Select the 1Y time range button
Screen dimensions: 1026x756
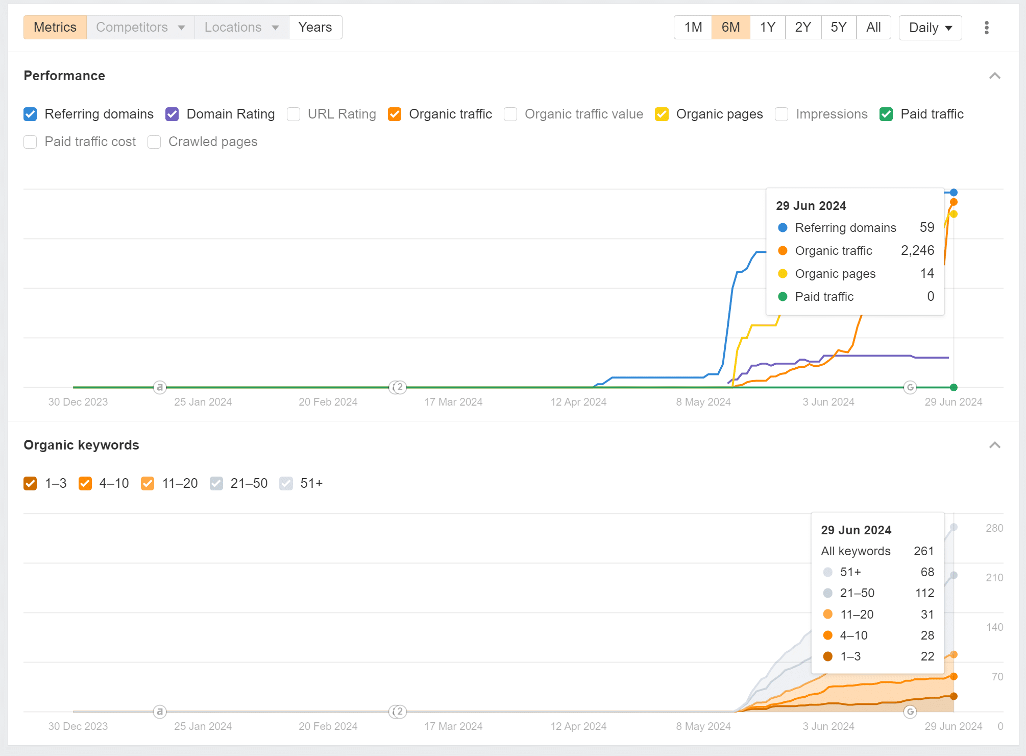(766, 27)
